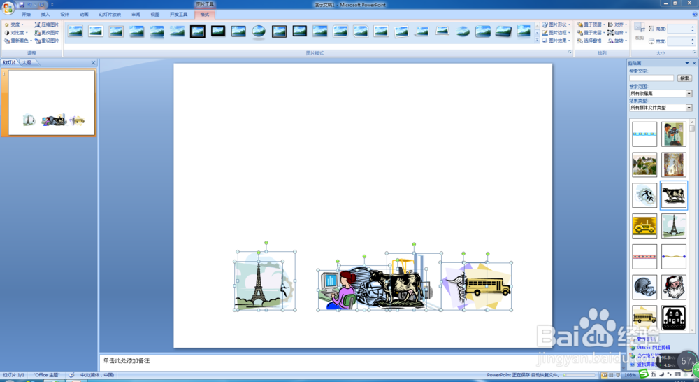Viewport: 699px width, 382px height.
Task: Click 更改图片 change picture button
Action: pos(47,33)
